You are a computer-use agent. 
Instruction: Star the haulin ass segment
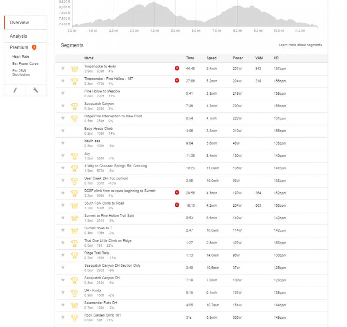63,143
